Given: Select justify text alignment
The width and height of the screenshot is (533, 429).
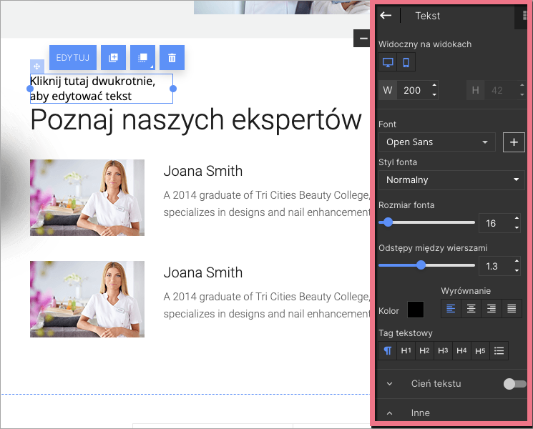Looking at the screenshot, I should coord(512,309).
